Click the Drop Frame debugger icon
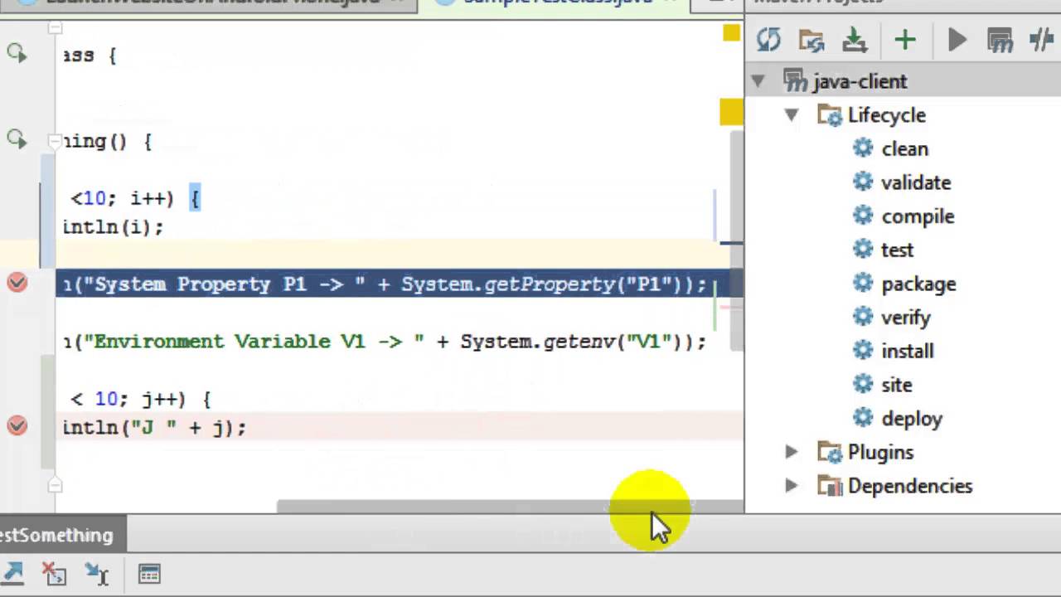Viewport: 1061px width, 597px height. coord(55,573)
